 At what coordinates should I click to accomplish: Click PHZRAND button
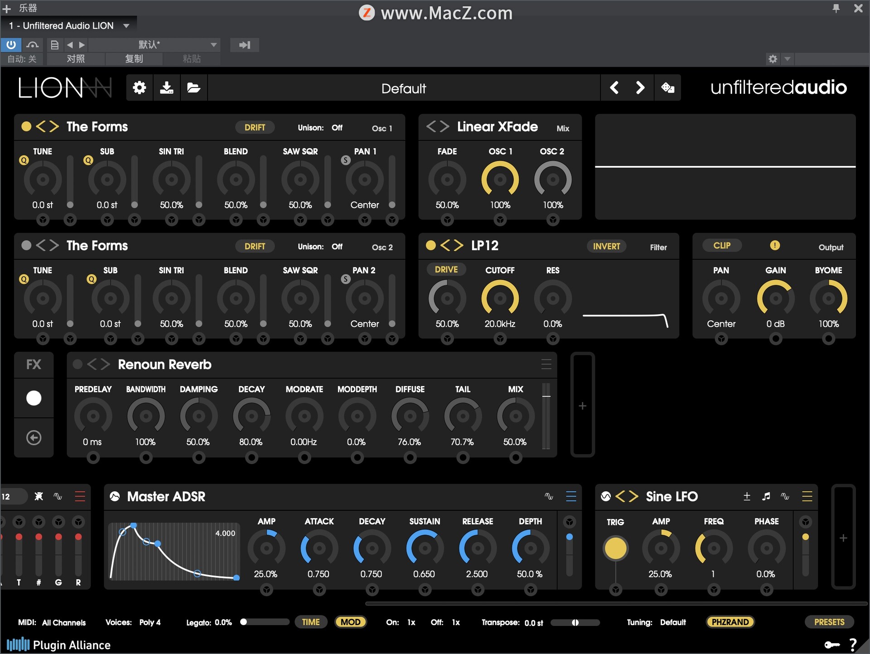click(x=730, y=622)
